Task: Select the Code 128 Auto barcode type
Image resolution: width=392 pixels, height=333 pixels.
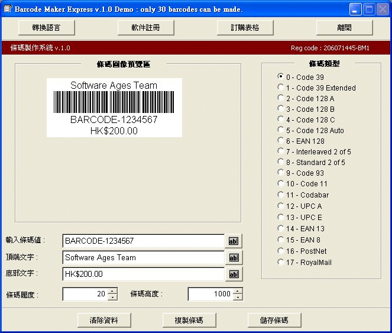Action: click(281, 130)
